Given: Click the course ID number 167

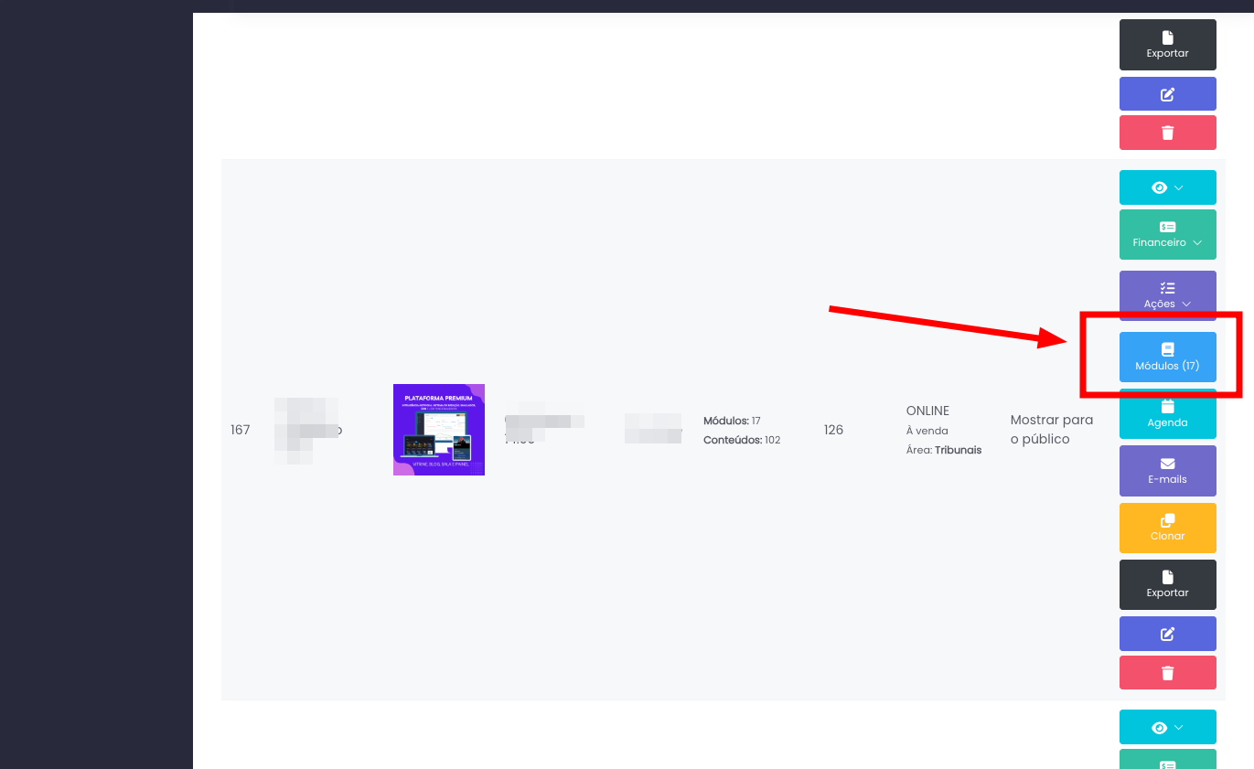Looking at the screenshot, I should pyautogui.click(x=241, y=430).
